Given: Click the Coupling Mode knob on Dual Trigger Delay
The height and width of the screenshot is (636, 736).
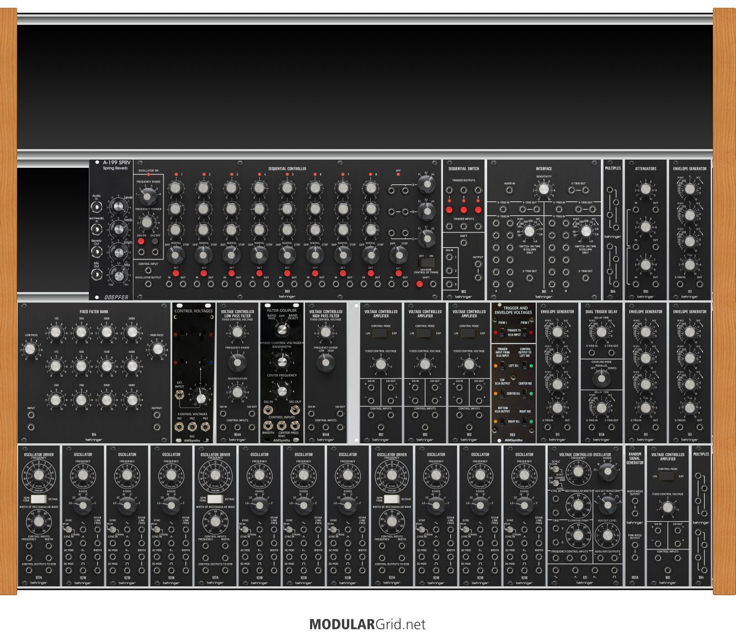Looking at the screenshot, I should pos(601,378).
